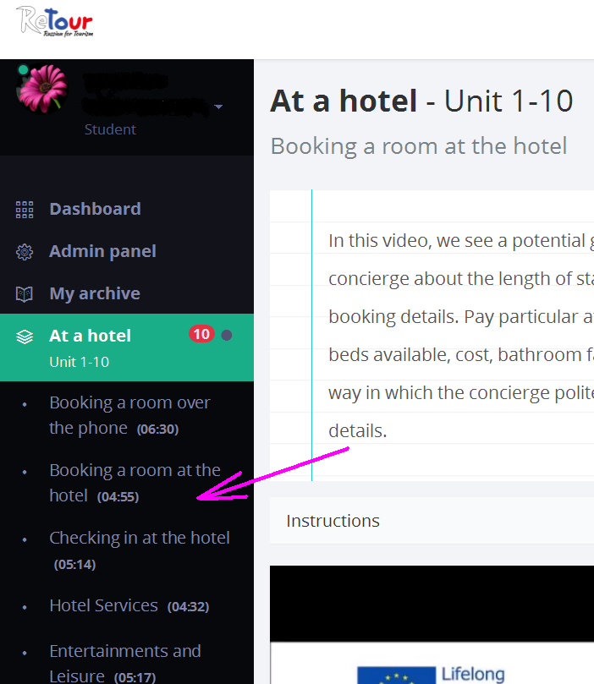Open Entertainments and Leisure lesson
This screenshot has width=594, height=684.
point(125,663)
